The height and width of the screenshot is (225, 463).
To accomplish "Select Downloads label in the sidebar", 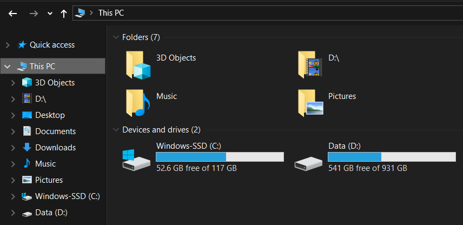I will pyautogui.click(x=56, y=148).
